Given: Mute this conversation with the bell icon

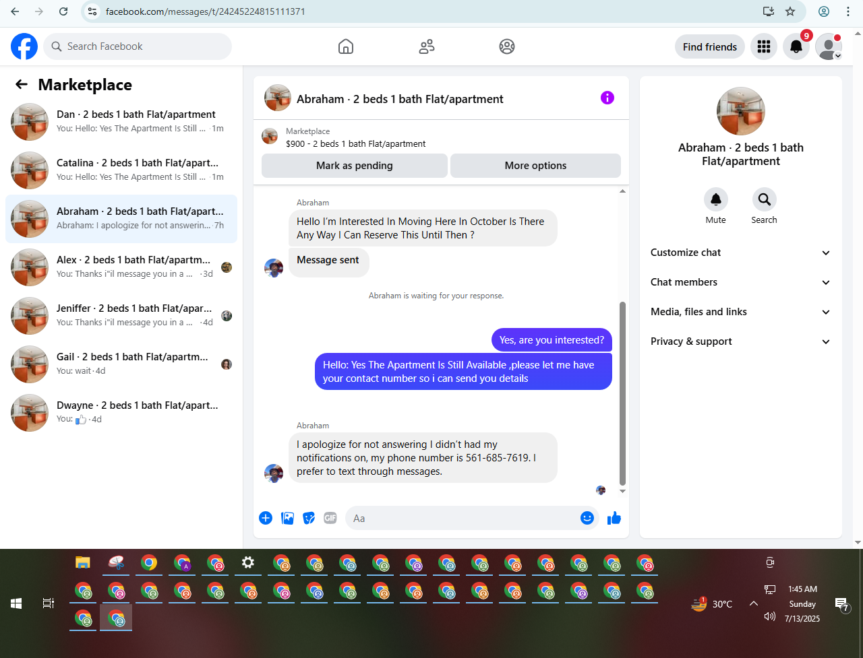Looking at the screenshot, I should tap(716, 199).
